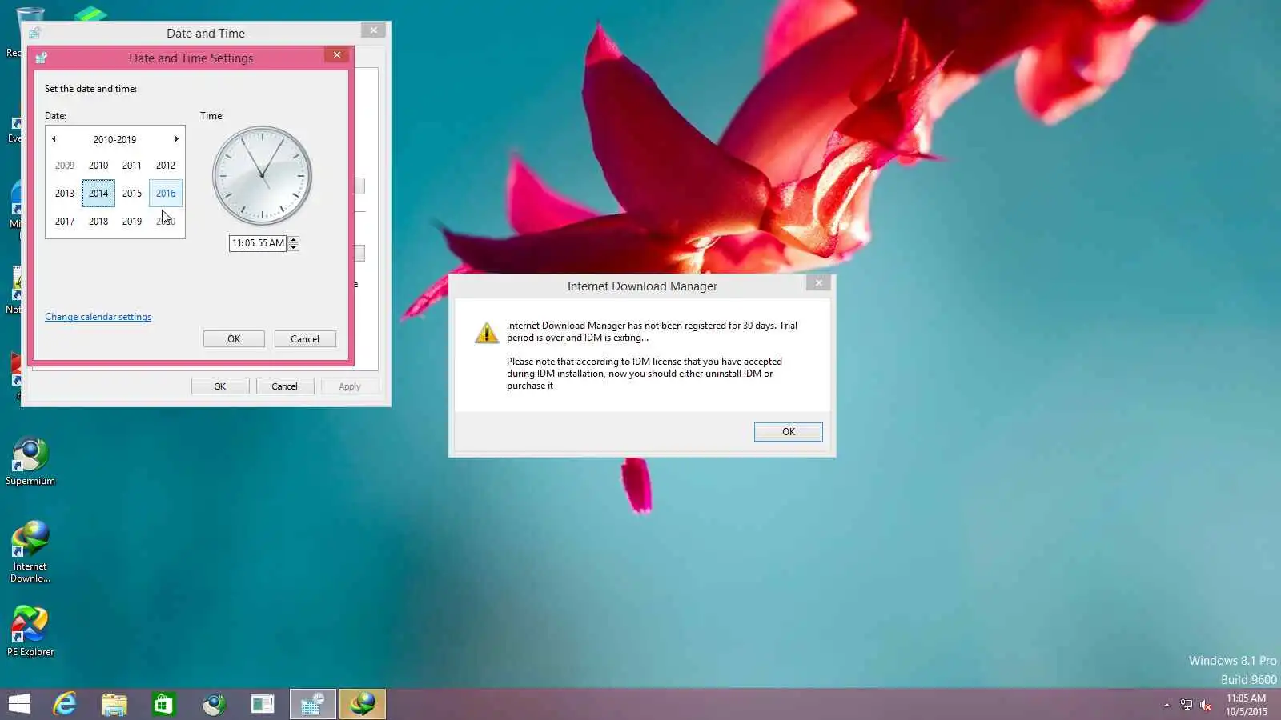Launch Internet Explorer from the taskbar
Screen dimensions: 1281x720
coord(64,704)
